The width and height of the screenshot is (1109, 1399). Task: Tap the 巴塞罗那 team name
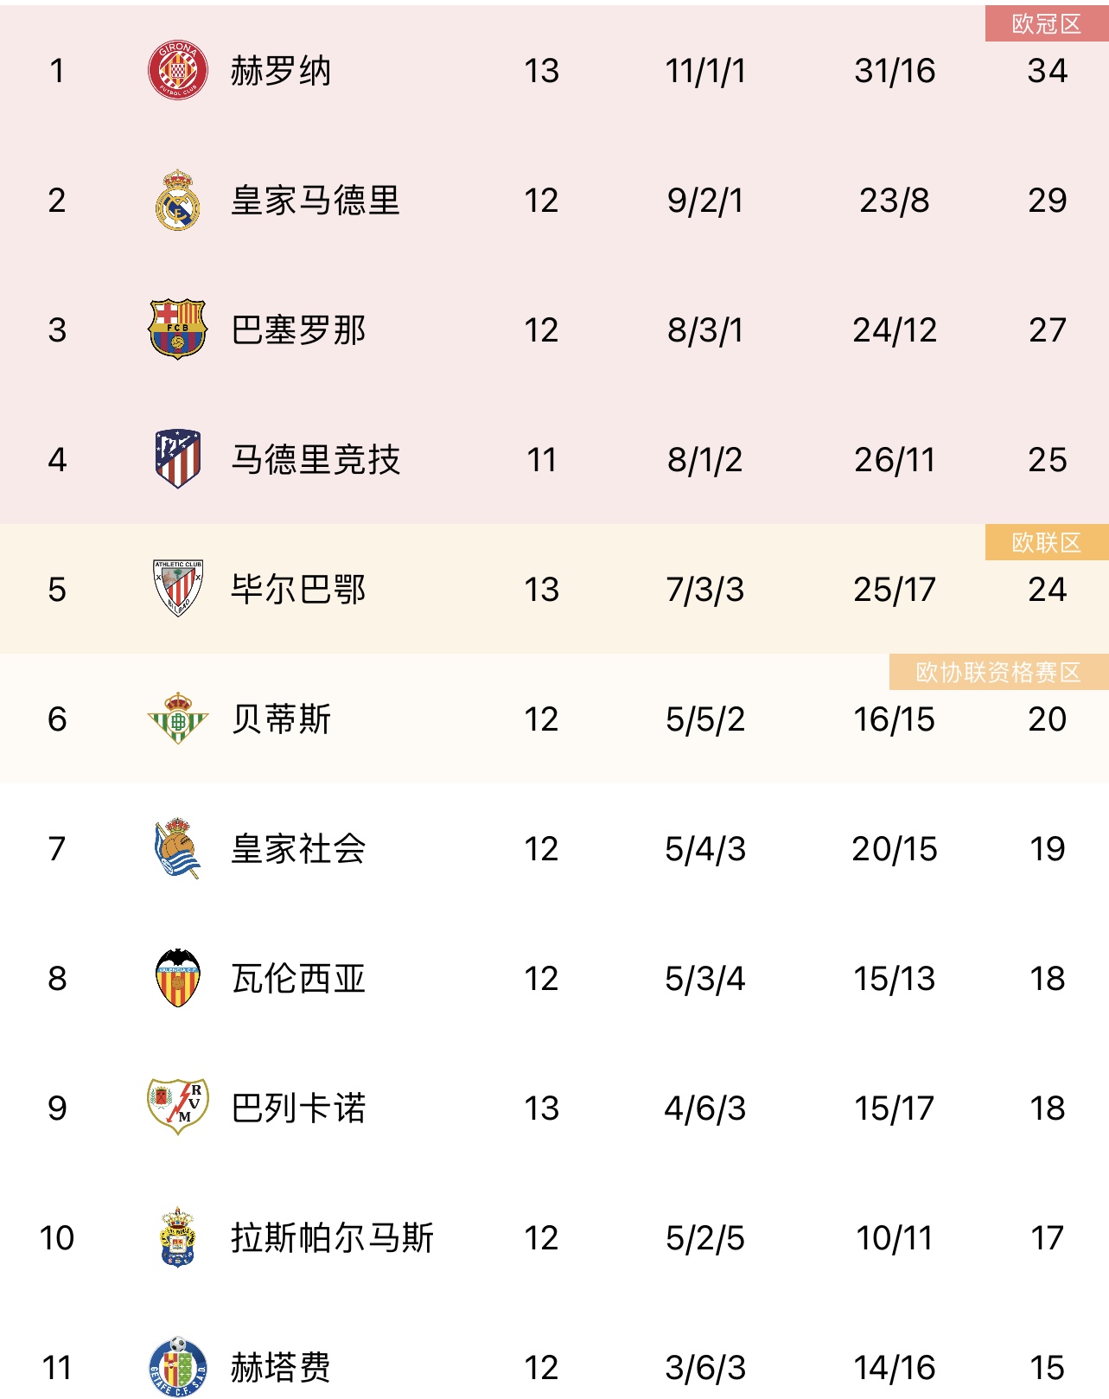298,330
